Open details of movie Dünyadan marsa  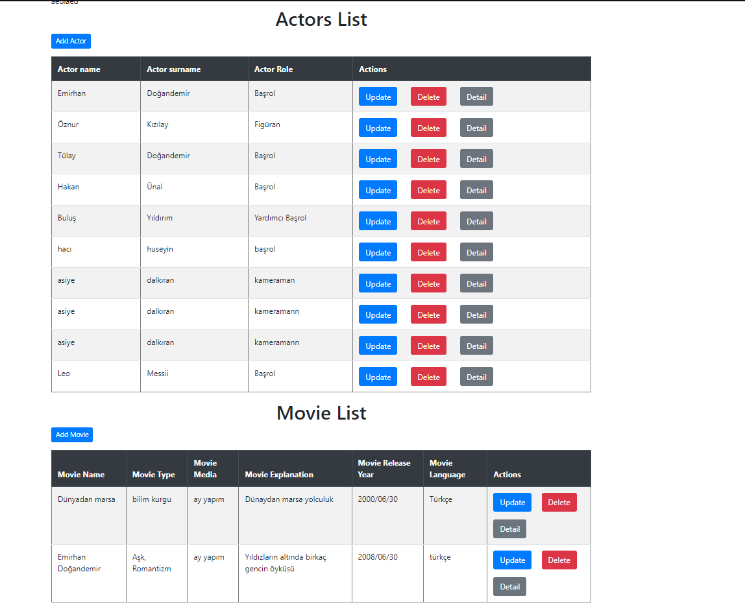point(509,529)
